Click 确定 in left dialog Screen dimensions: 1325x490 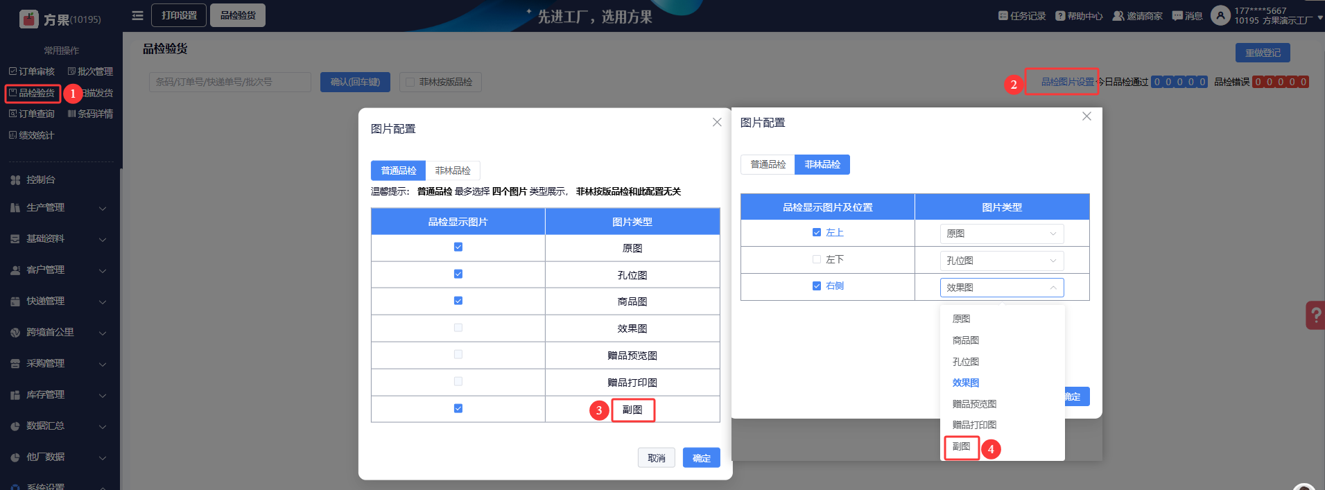click(x=702, y=458)
